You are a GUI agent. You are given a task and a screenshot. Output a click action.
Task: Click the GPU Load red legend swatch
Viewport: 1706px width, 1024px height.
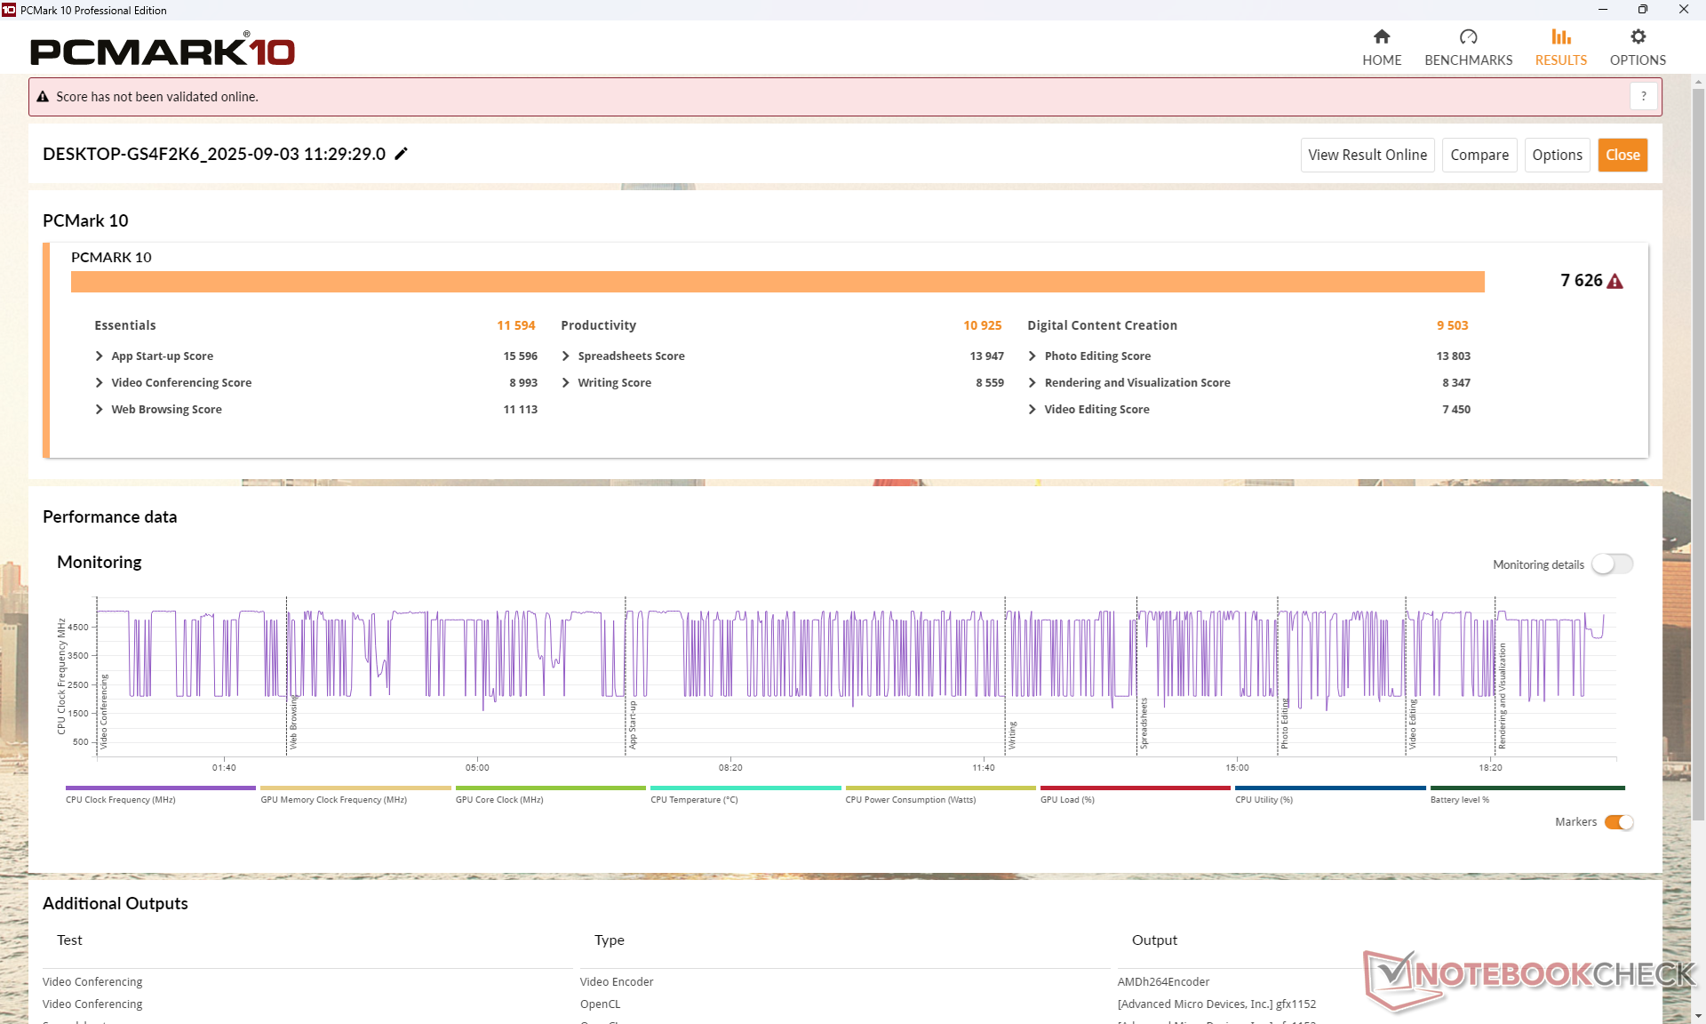1135,788
